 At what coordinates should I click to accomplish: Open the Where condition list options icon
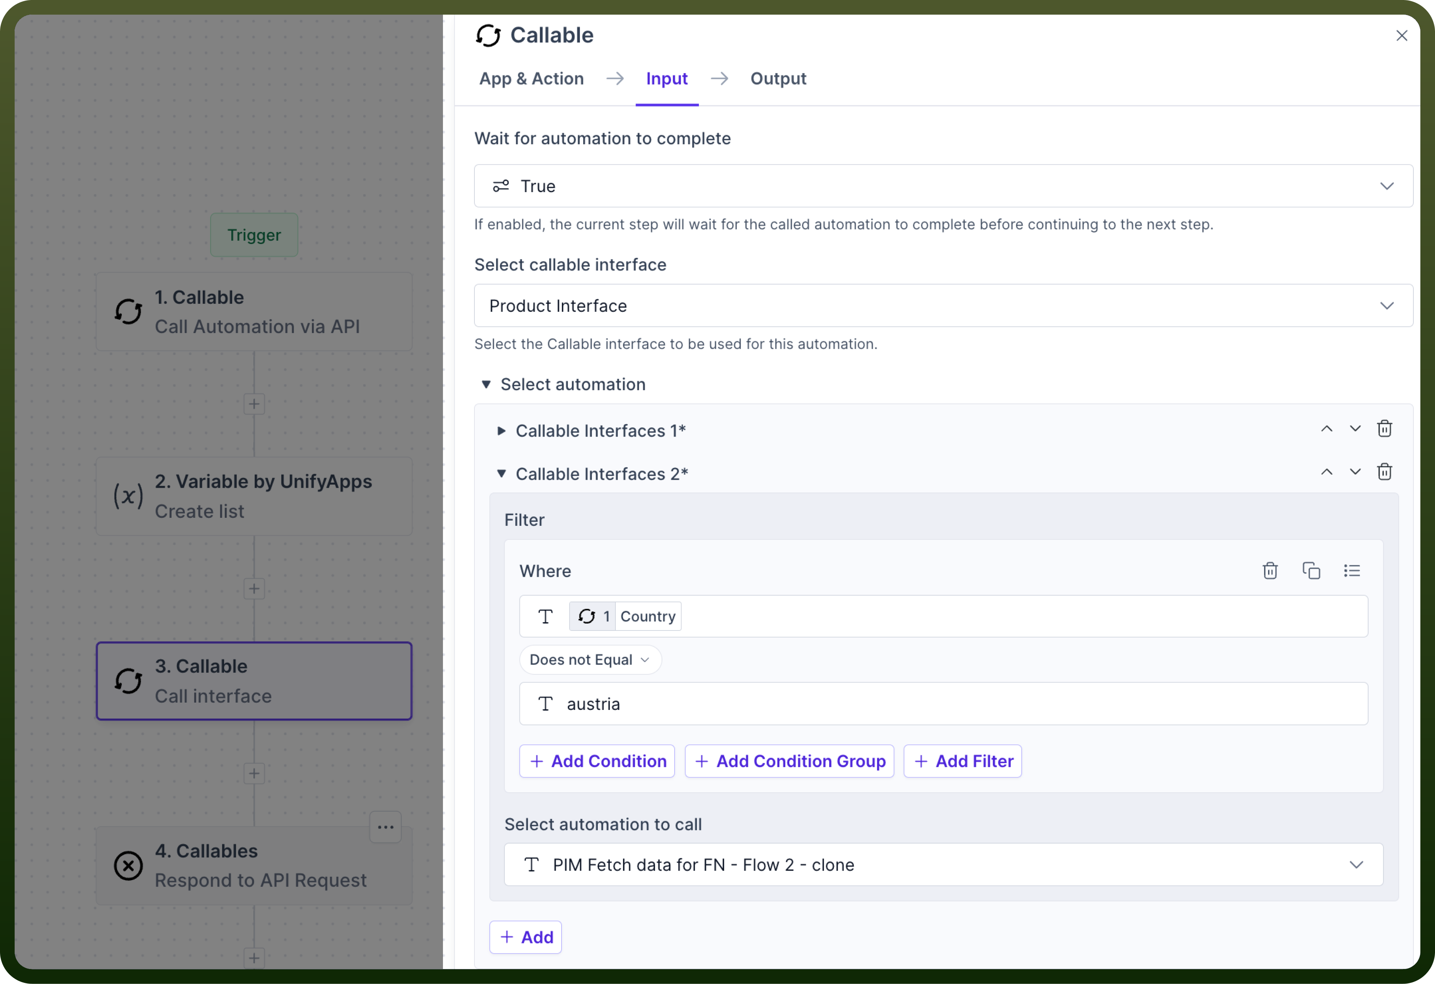click(x=1352, y=570)
